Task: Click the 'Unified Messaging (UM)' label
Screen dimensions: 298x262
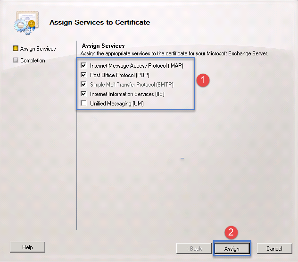Action: coord(117,104)
